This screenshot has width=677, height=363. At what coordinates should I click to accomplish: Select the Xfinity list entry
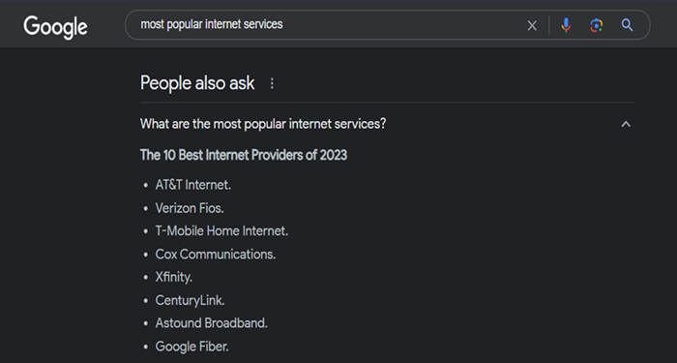click(x=174, y=277)
